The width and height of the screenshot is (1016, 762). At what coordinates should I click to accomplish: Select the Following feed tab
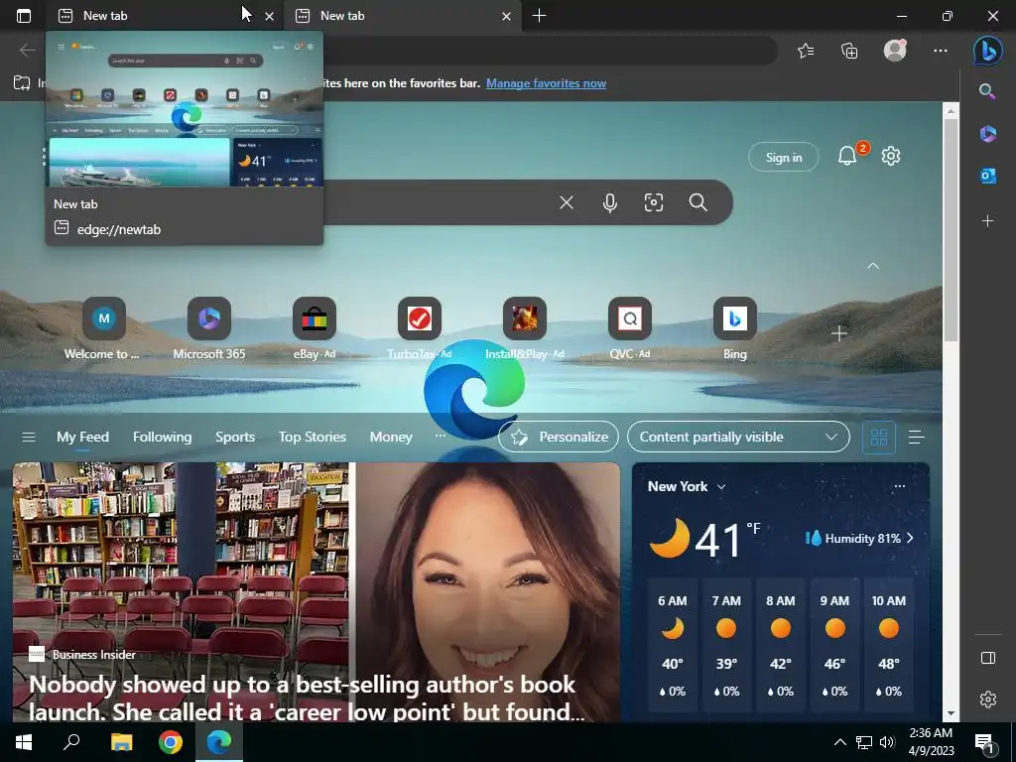tap(162, 438)
